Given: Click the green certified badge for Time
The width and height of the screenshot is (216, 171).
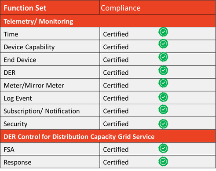Looking at the screenshot, I should point(163,32).
